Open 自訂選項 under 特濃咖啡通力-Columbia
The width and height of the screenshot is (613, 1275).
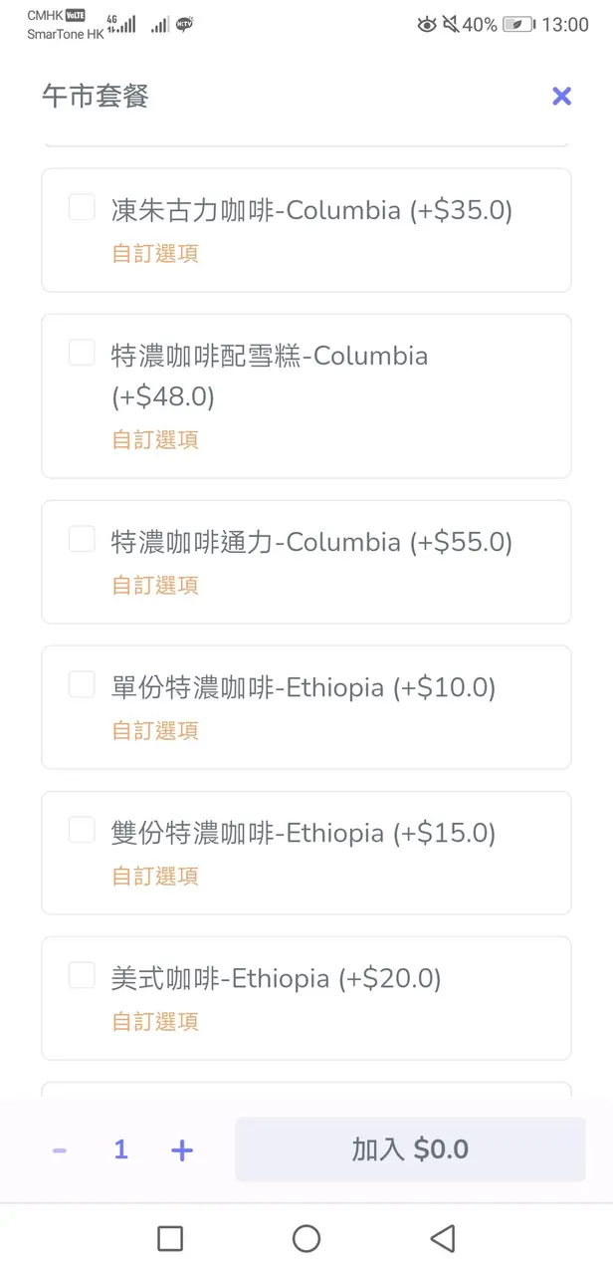click(x=155, y=585)
